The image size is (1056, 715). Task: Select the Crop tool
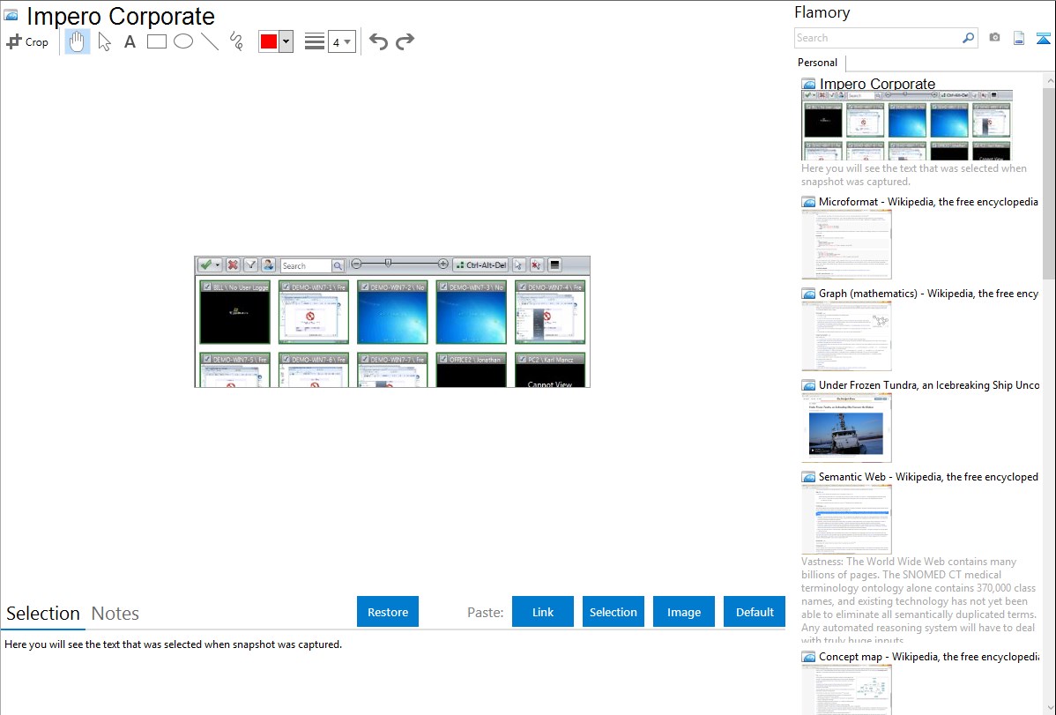[x=27, y=41]
